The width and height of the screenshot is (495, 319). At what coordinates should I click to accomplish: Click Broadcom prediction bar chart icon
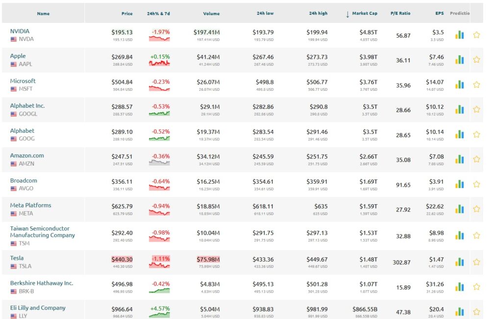click(x=459, y=184)
